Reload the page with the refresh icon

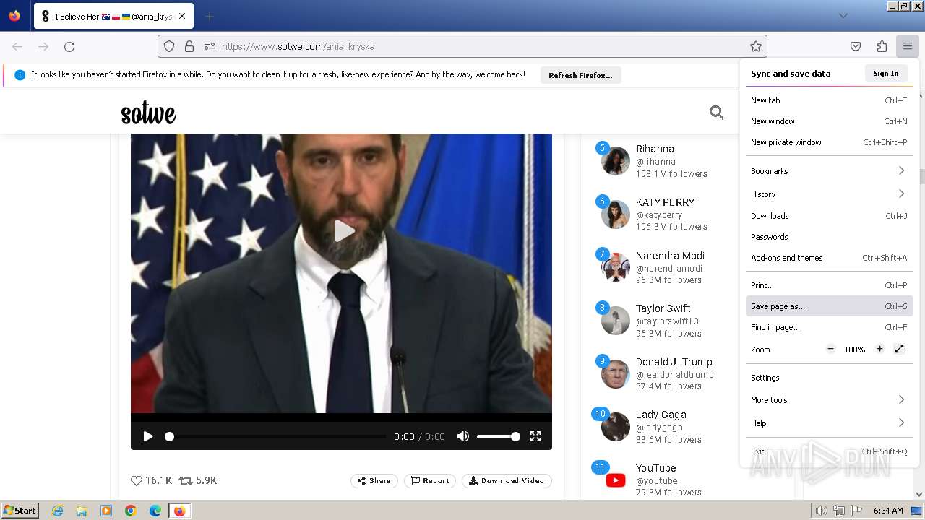point(69,46)
